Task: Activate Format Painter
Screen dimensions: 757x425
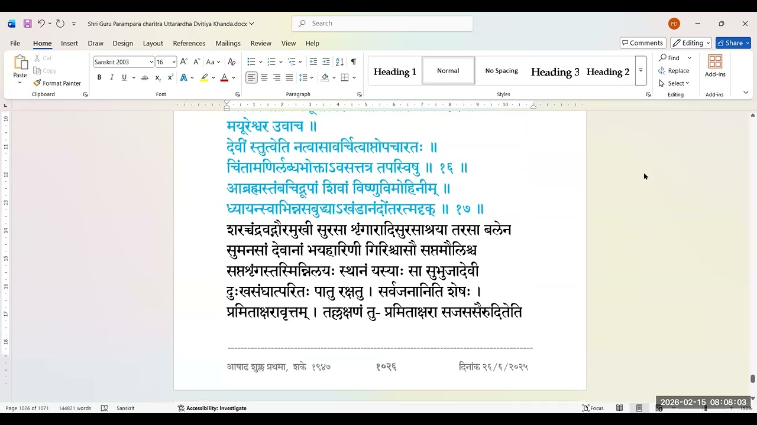Action: (x=57, y=83)
